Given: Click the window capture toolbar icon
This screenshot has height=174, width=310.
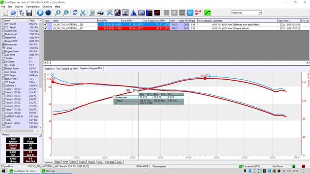Looking at the screenshot, I should point(125,13).
